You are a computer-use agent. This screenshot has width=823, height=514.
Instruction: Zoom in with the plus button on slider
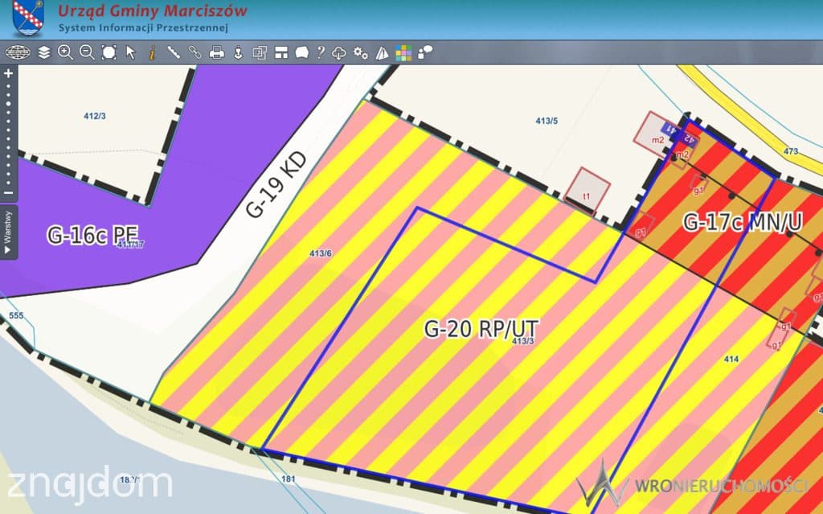tap(8, 73)
